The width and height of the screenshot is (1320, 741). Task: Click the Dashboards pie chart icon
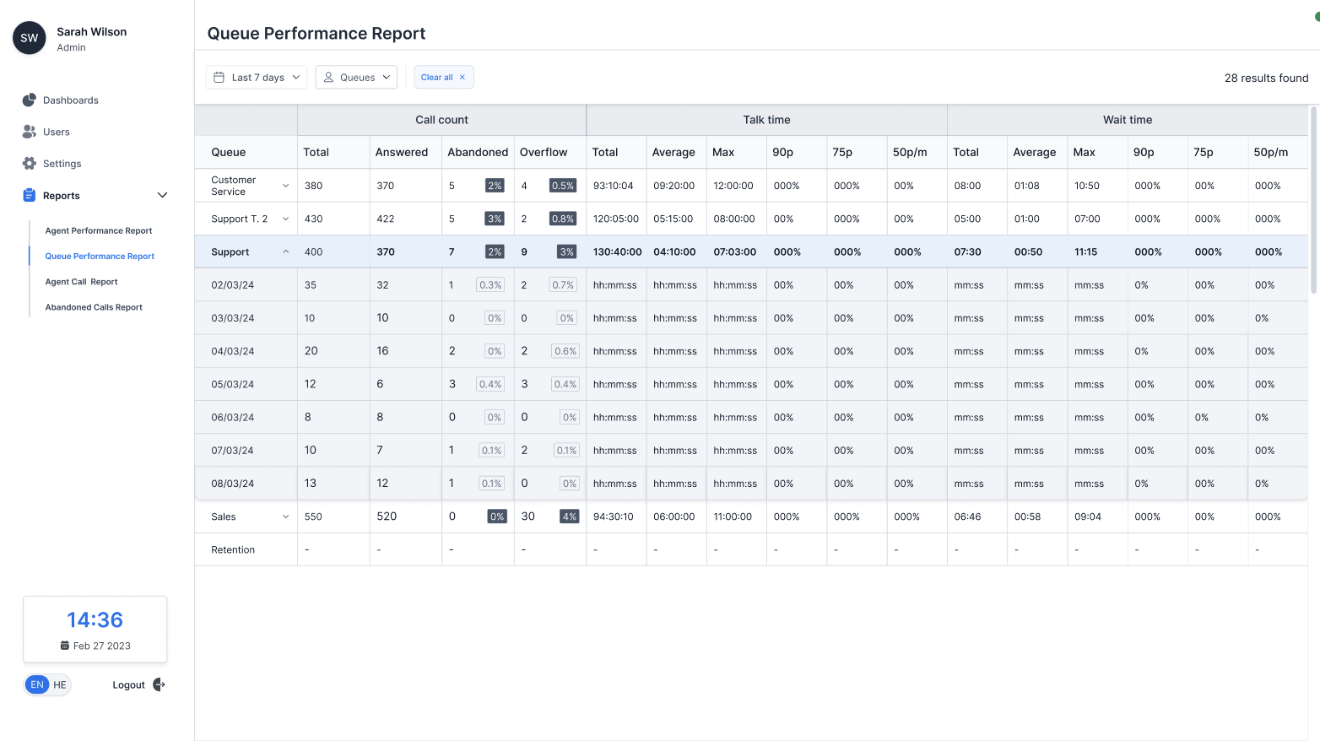pos(30,100)
